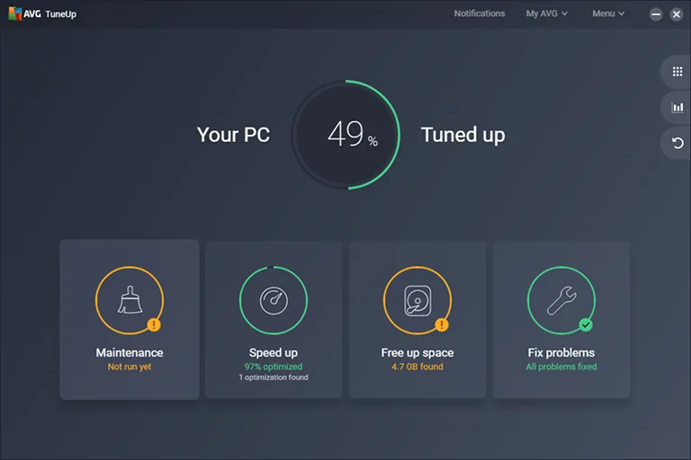Open the all functions grid icon

[x=678, y=71]
